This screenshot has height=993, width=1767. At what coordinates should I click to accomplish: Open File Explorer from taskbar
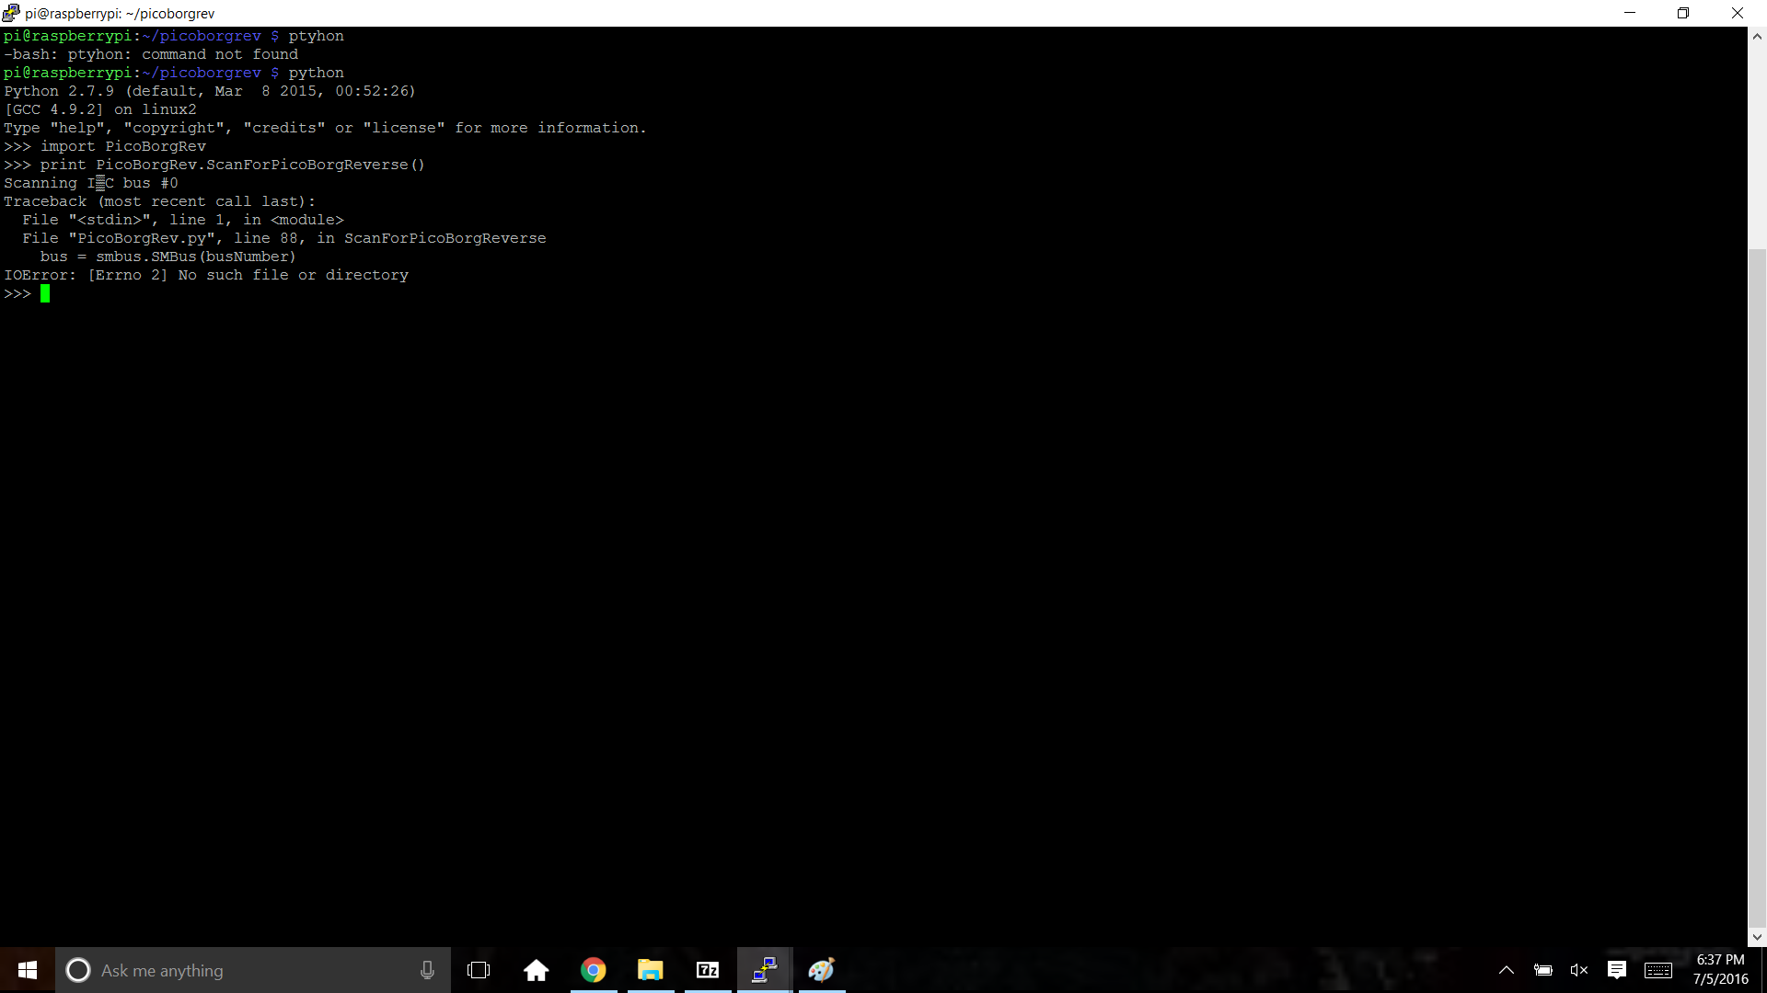651,970
